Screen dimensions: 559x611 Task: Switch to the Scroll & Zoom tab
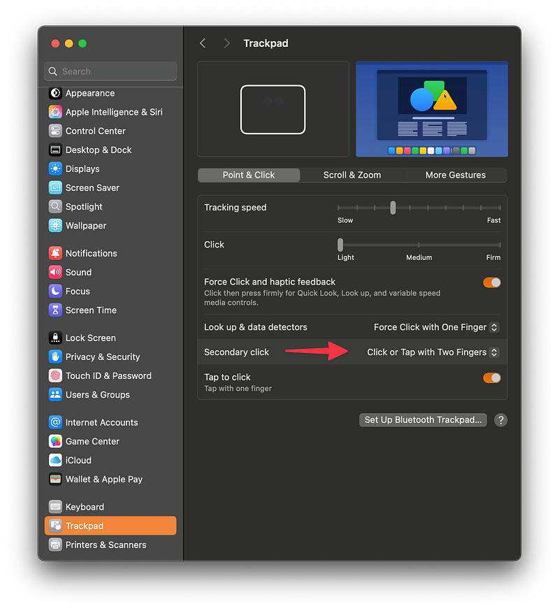click(351, 175)
